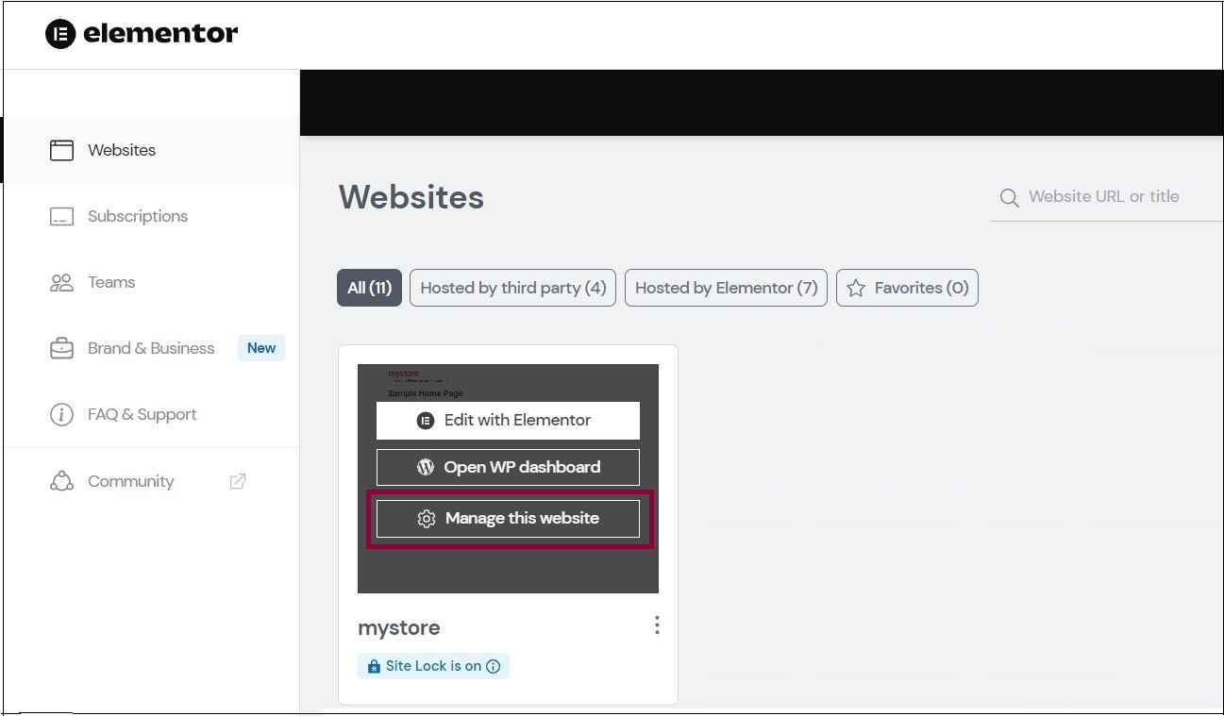
Task: Open the Websites sidebar section
Action: click(151, 150)
